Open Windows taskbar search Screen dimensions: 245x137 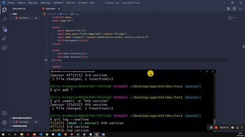coord(9,134)
